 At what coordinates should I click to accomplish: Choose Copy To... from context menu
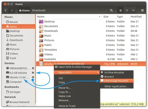pos(77,92)
